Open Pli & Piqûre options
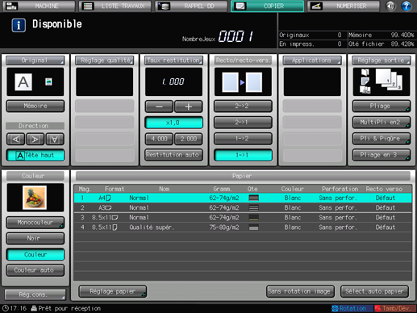Image resolution: width=417 pixels, height=313 pixels. (x=382, y=139)
